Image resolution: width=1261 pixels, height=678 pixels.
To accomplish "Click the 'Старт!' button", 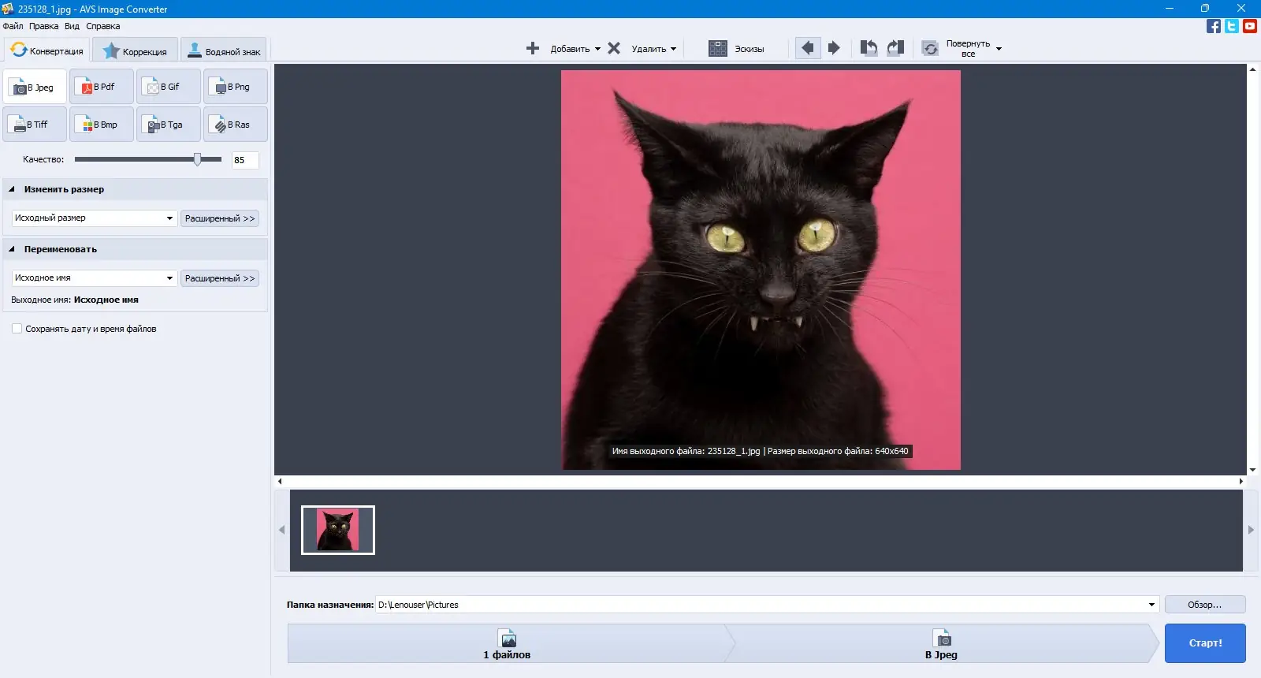I will pos(1205,643).
